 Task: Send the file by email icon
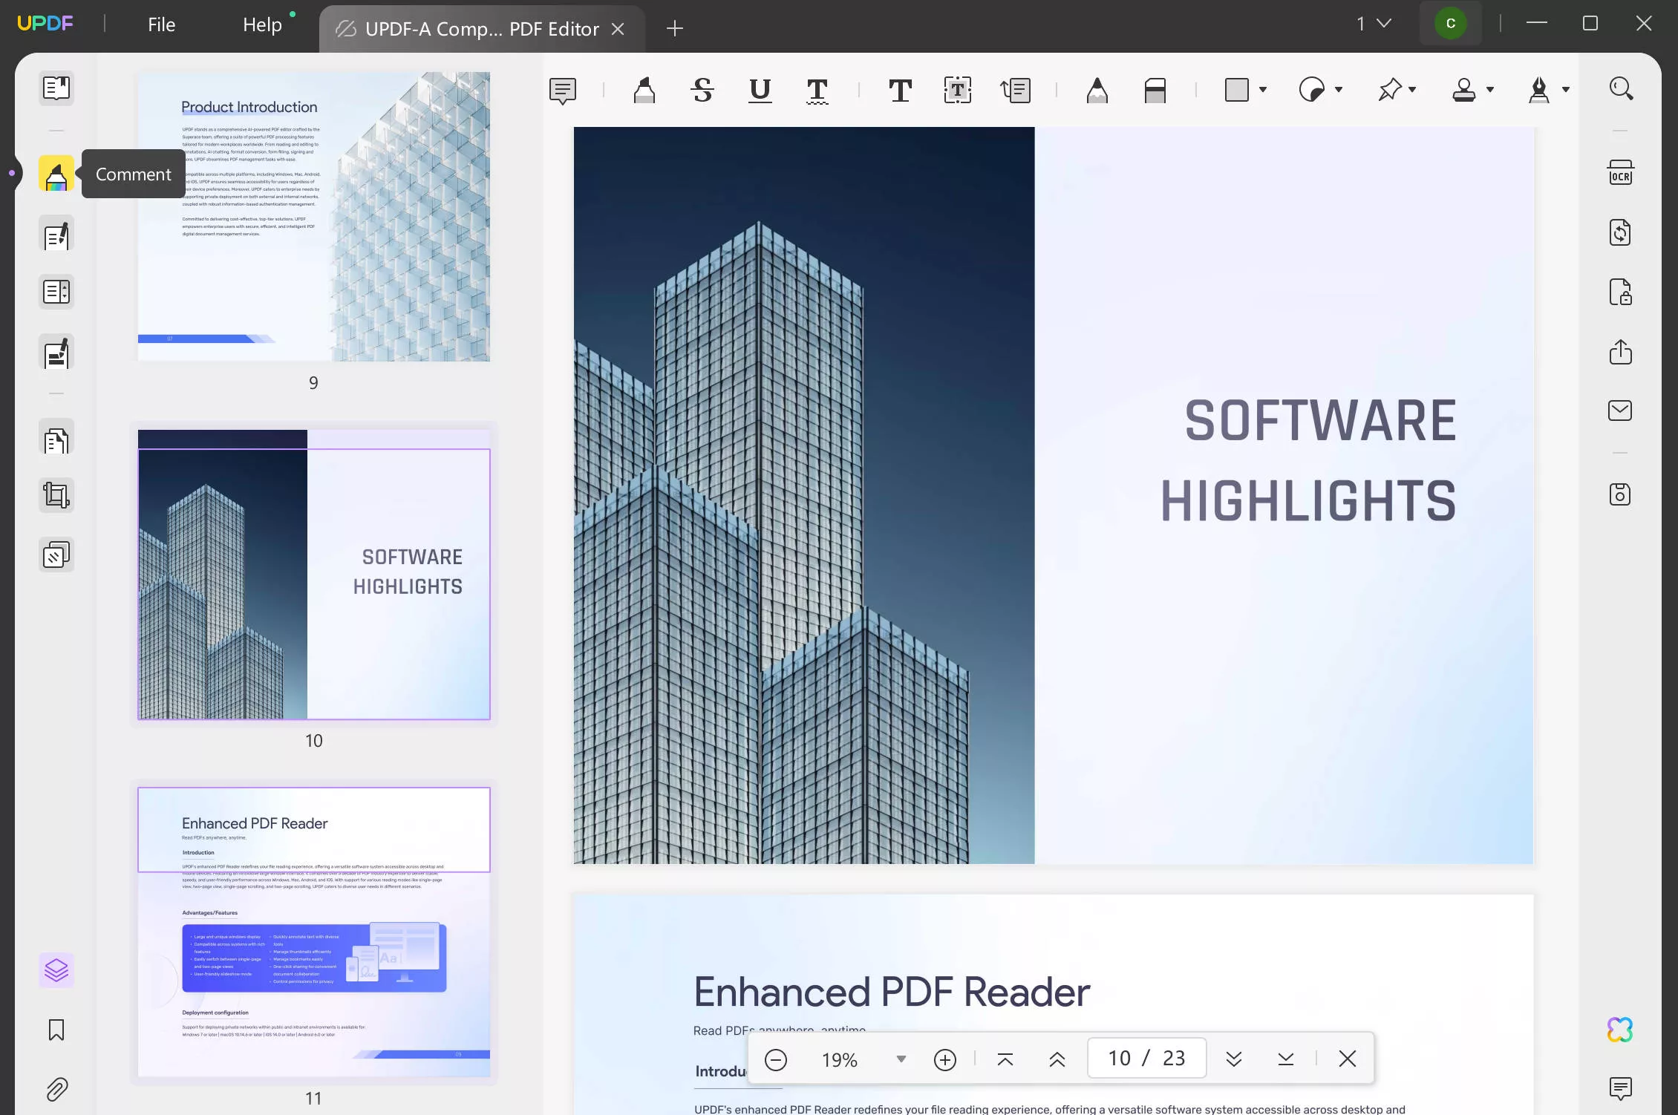[x=1620, y=411]
